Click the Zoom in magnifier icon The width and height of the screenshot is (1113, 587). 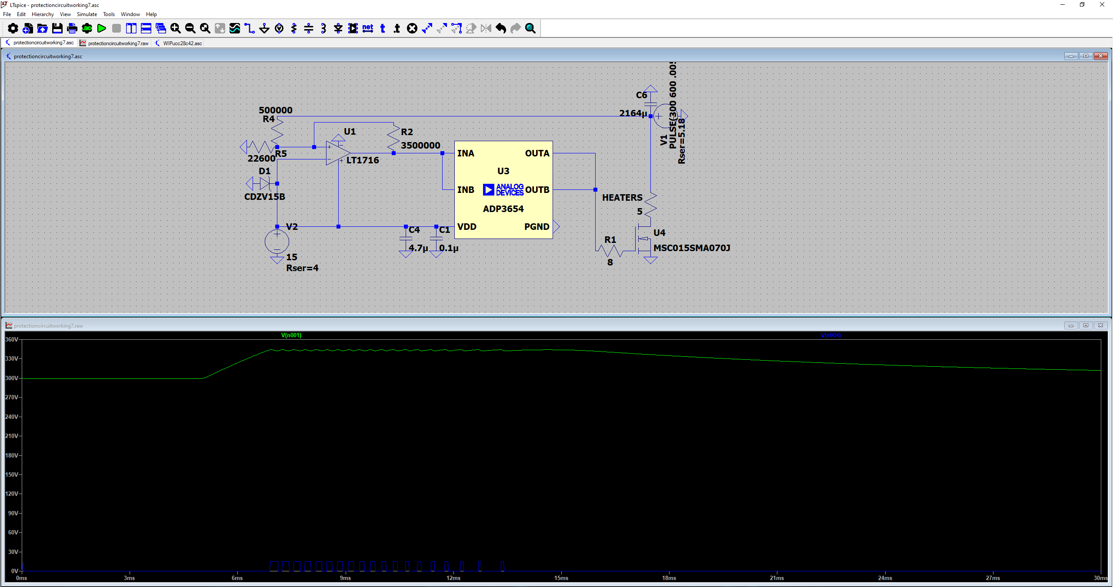tap(176, 29)
